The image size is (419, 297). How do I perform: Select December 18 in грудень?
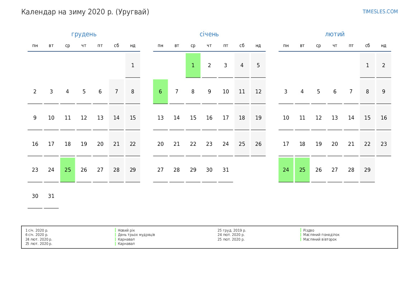point(68,144)
